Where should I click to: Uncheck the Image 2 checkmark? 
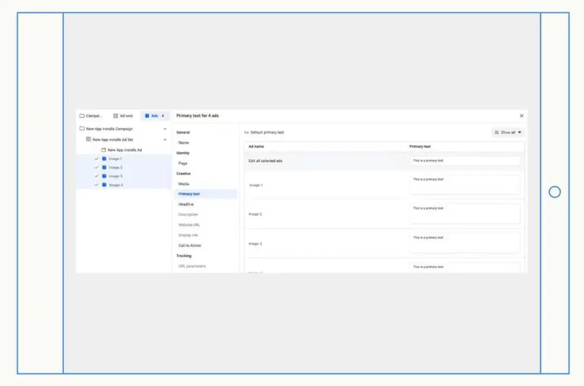click(x=96, y=168)
